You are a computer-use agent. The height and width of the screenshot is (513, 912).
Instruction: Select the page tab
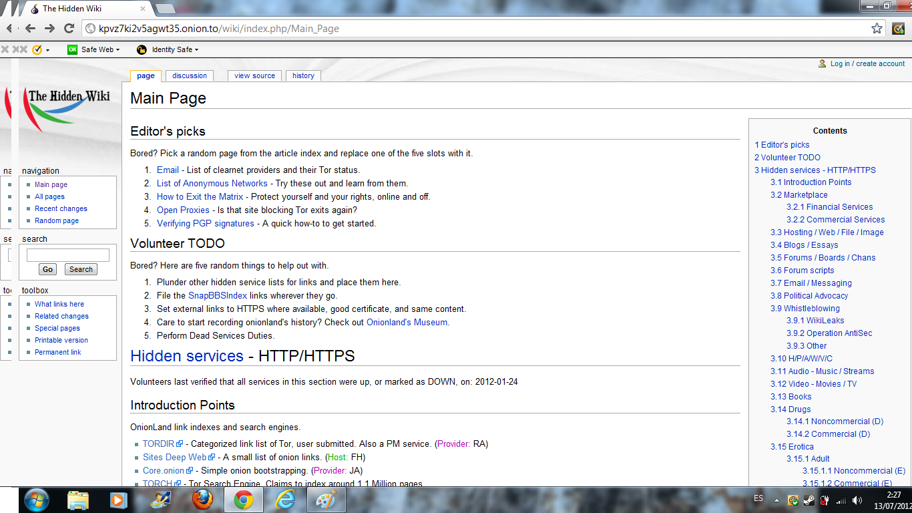(x=146, y=75)
